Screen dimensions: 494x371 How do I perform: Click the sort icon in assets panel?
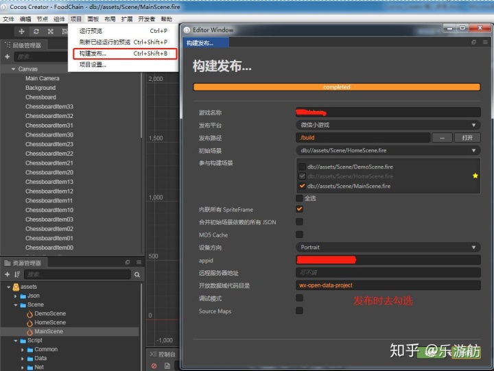tap(16, 274)
